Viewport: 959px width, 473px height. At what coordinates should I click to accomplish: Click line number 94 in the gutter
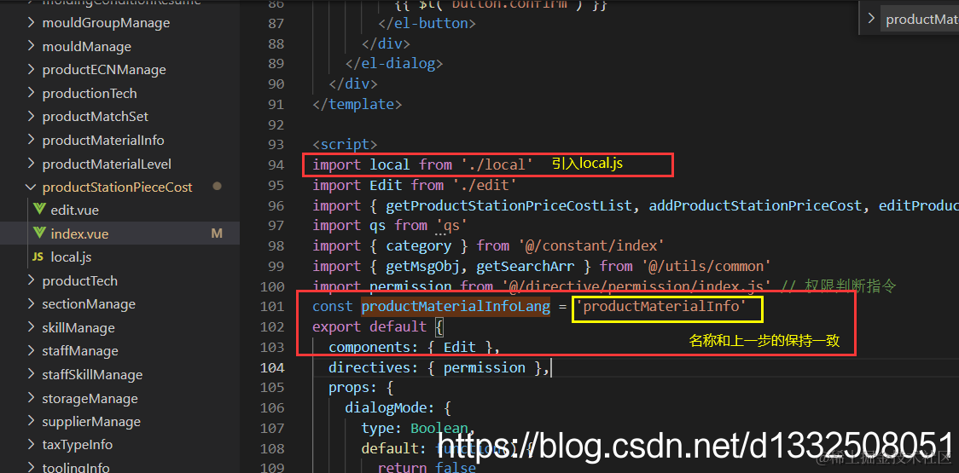click(x=276, y=165)
